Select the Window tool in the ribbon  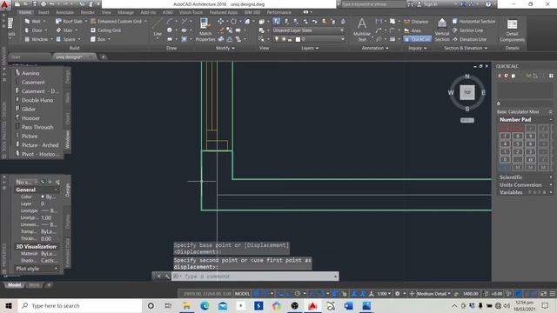coord(37,39)
